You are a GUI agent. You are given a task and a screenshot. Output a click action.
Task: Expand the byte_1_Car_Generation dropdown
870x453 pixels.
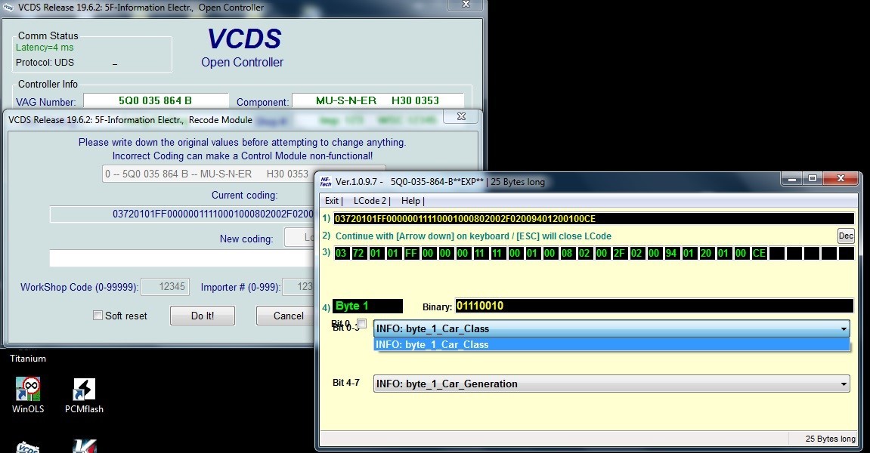[x=611, y=384]
